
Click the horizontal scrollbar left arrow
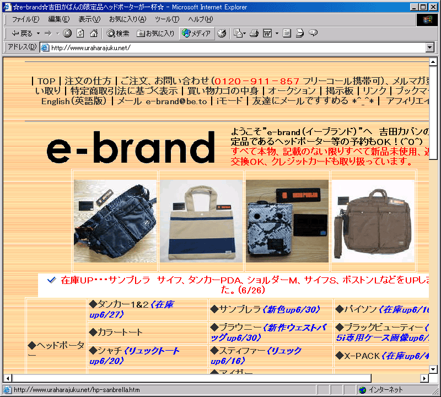(x=8, y=378)
